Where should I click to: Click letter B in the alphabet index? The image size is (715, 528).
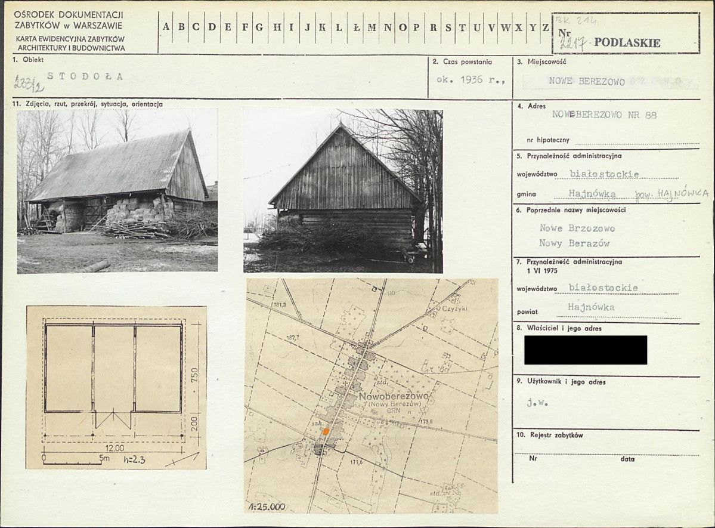click(x=181, y=27)
